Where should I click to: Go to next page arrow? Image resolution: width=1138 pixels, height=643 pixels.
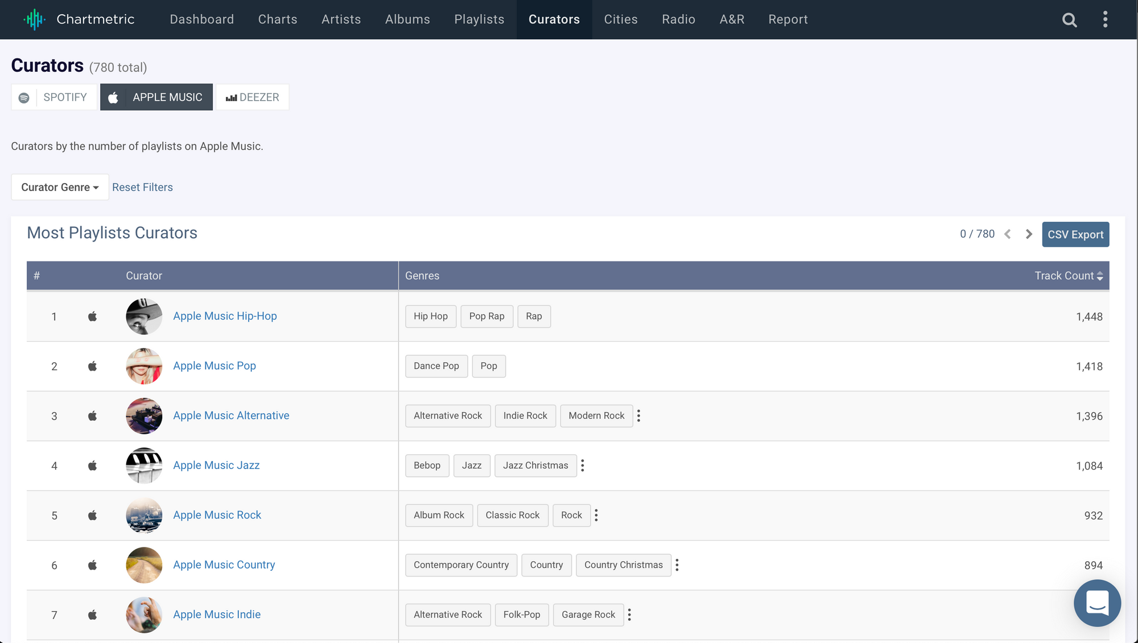[1029, 234]
